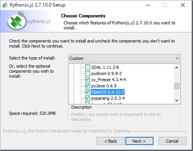Open the install type Custom dropdown
The width and height of the screenshot is (193, 151).
click(124, 58)
